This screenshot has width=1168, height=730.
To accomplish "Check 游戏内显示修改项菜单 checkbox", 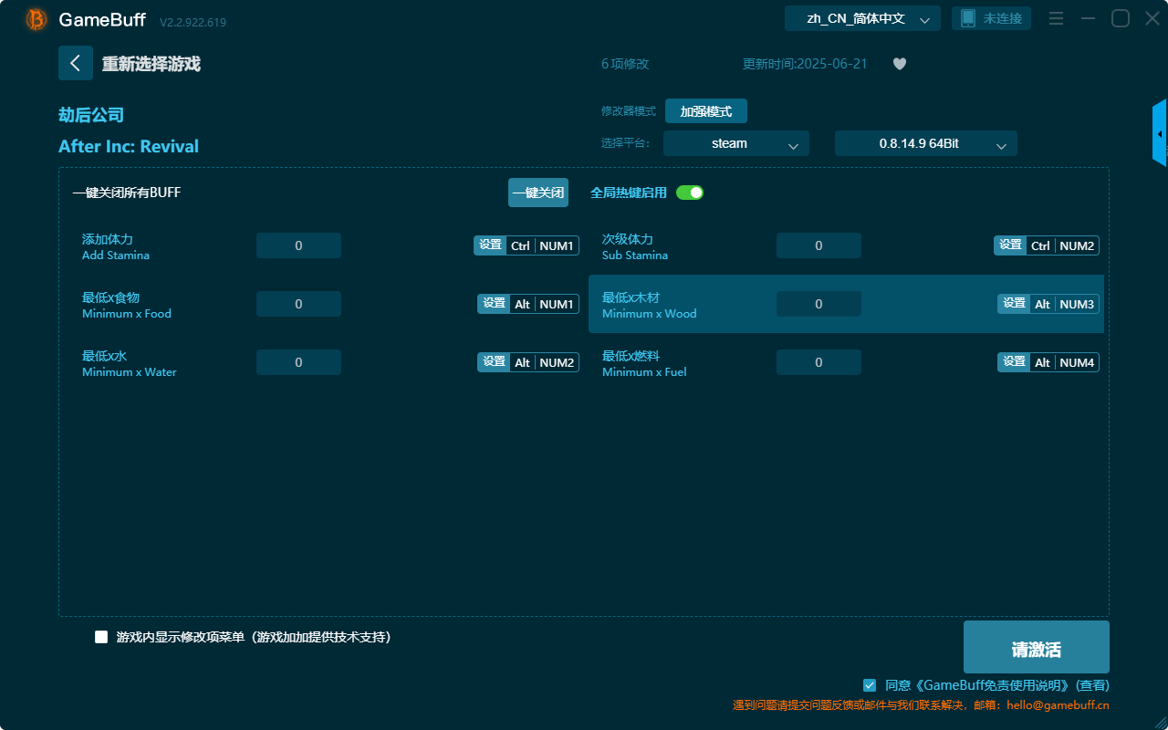I will pos(101,637).
